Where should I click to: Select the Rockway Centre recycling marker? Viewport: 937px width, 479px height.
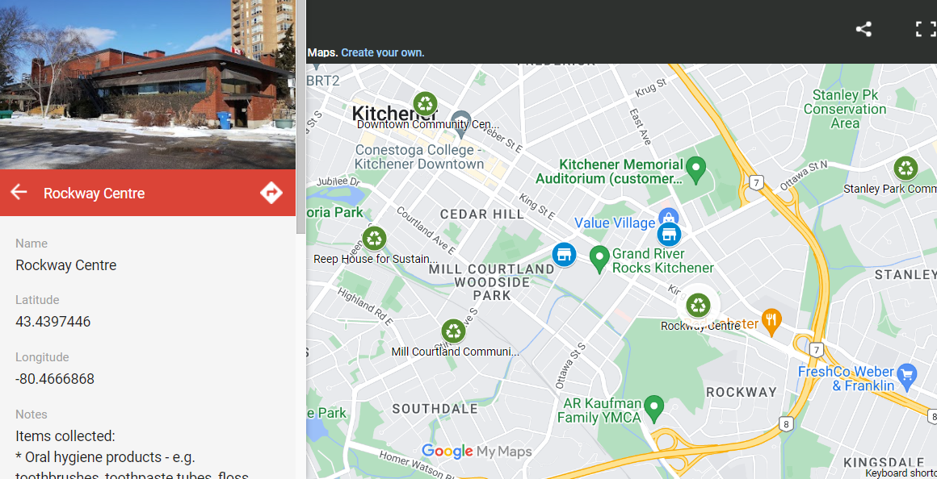[x=698, y=306]
